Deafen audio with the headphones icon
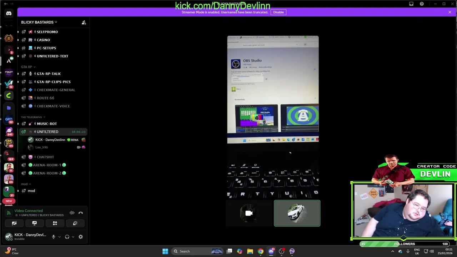The image size is (457, 257). coord(67,237)
